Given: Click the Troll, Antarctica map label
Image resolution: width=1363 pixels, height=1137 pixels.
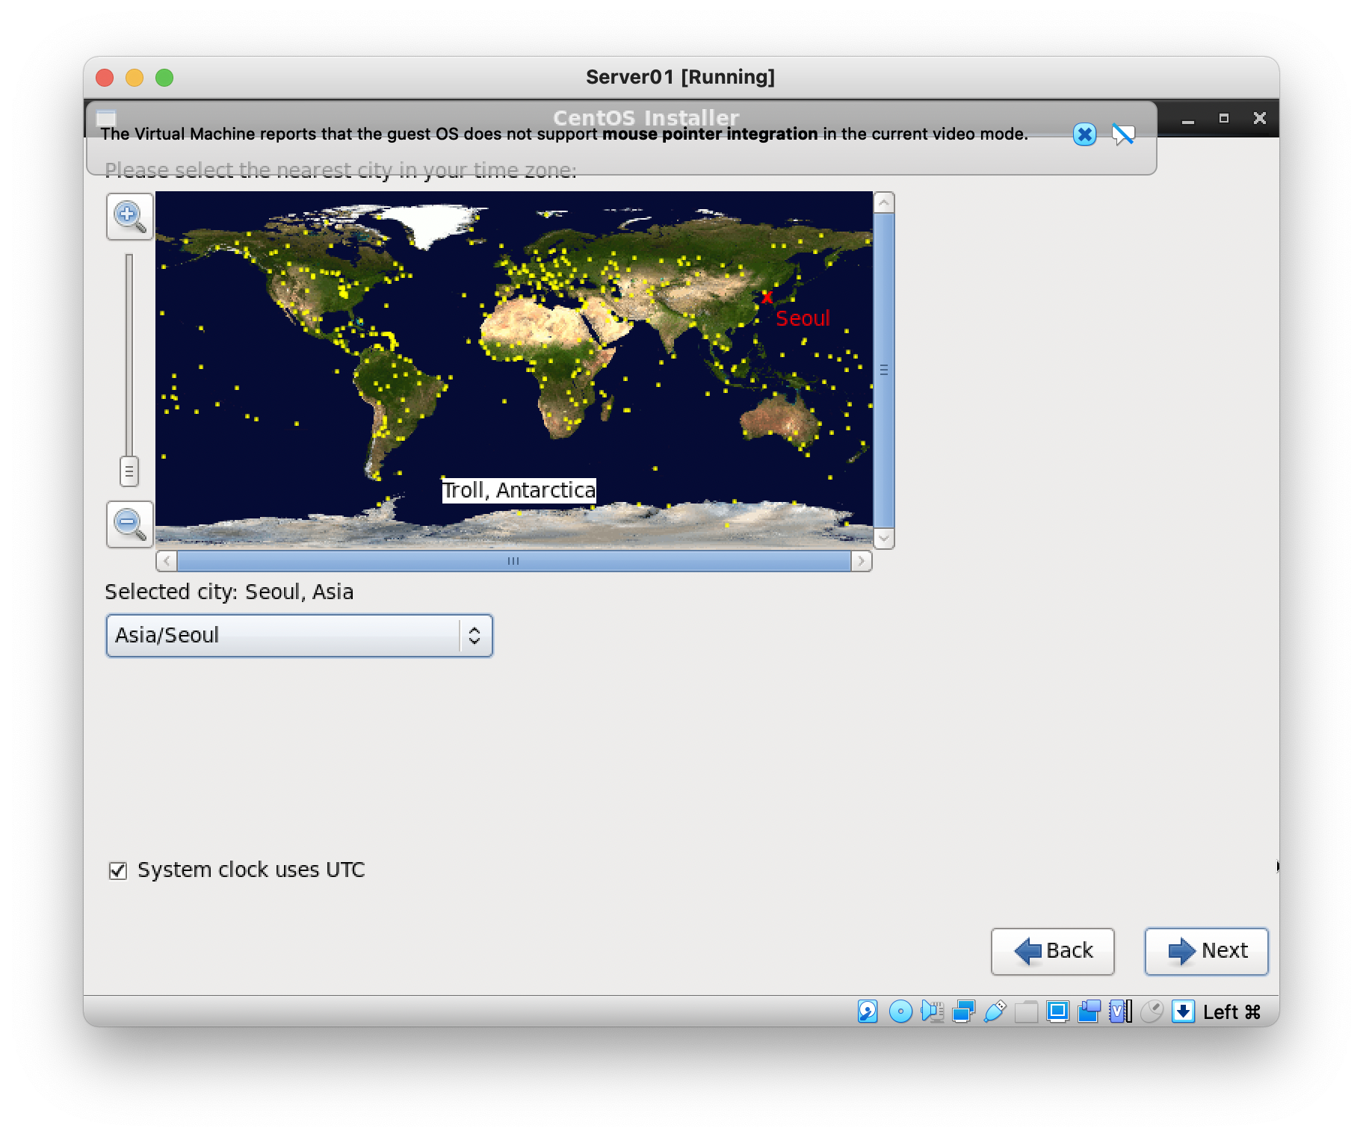Looking at the screenshot, I should (519, 490).
